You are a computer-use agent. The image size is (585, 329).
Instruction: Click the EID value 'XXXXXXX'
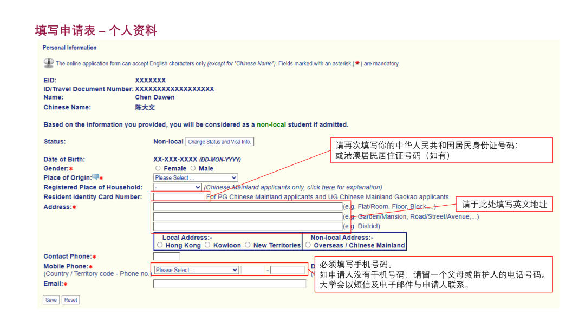(x=151, y=80)
